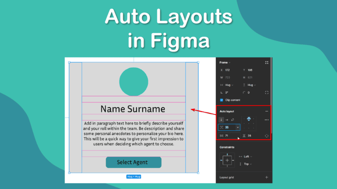The height and width of the screenshot is (189, 337).
Task: Edit the item spacing value 35
Action: pos(227,127)
